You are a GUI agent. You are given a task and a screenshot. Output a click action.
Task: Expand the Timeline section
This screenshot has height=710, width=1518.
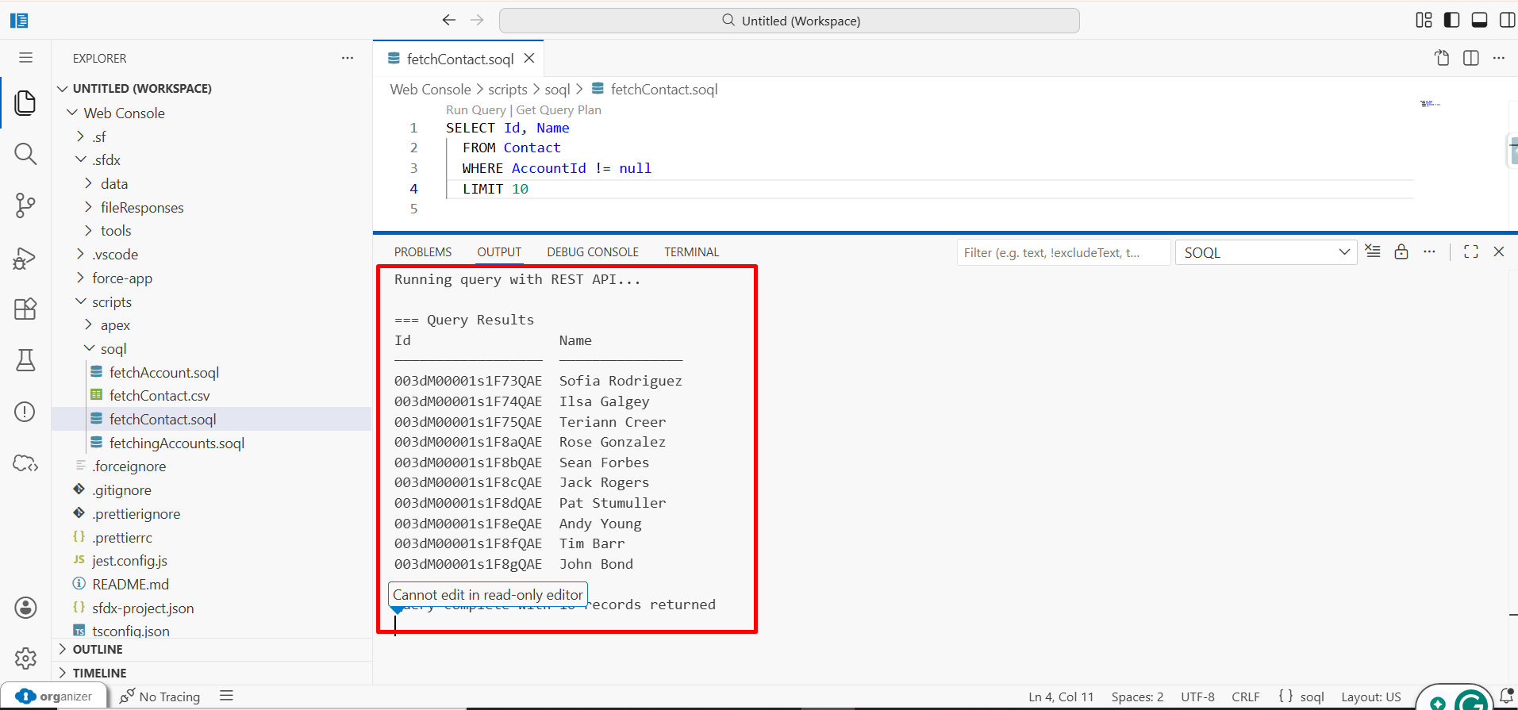tap(63, 673)
